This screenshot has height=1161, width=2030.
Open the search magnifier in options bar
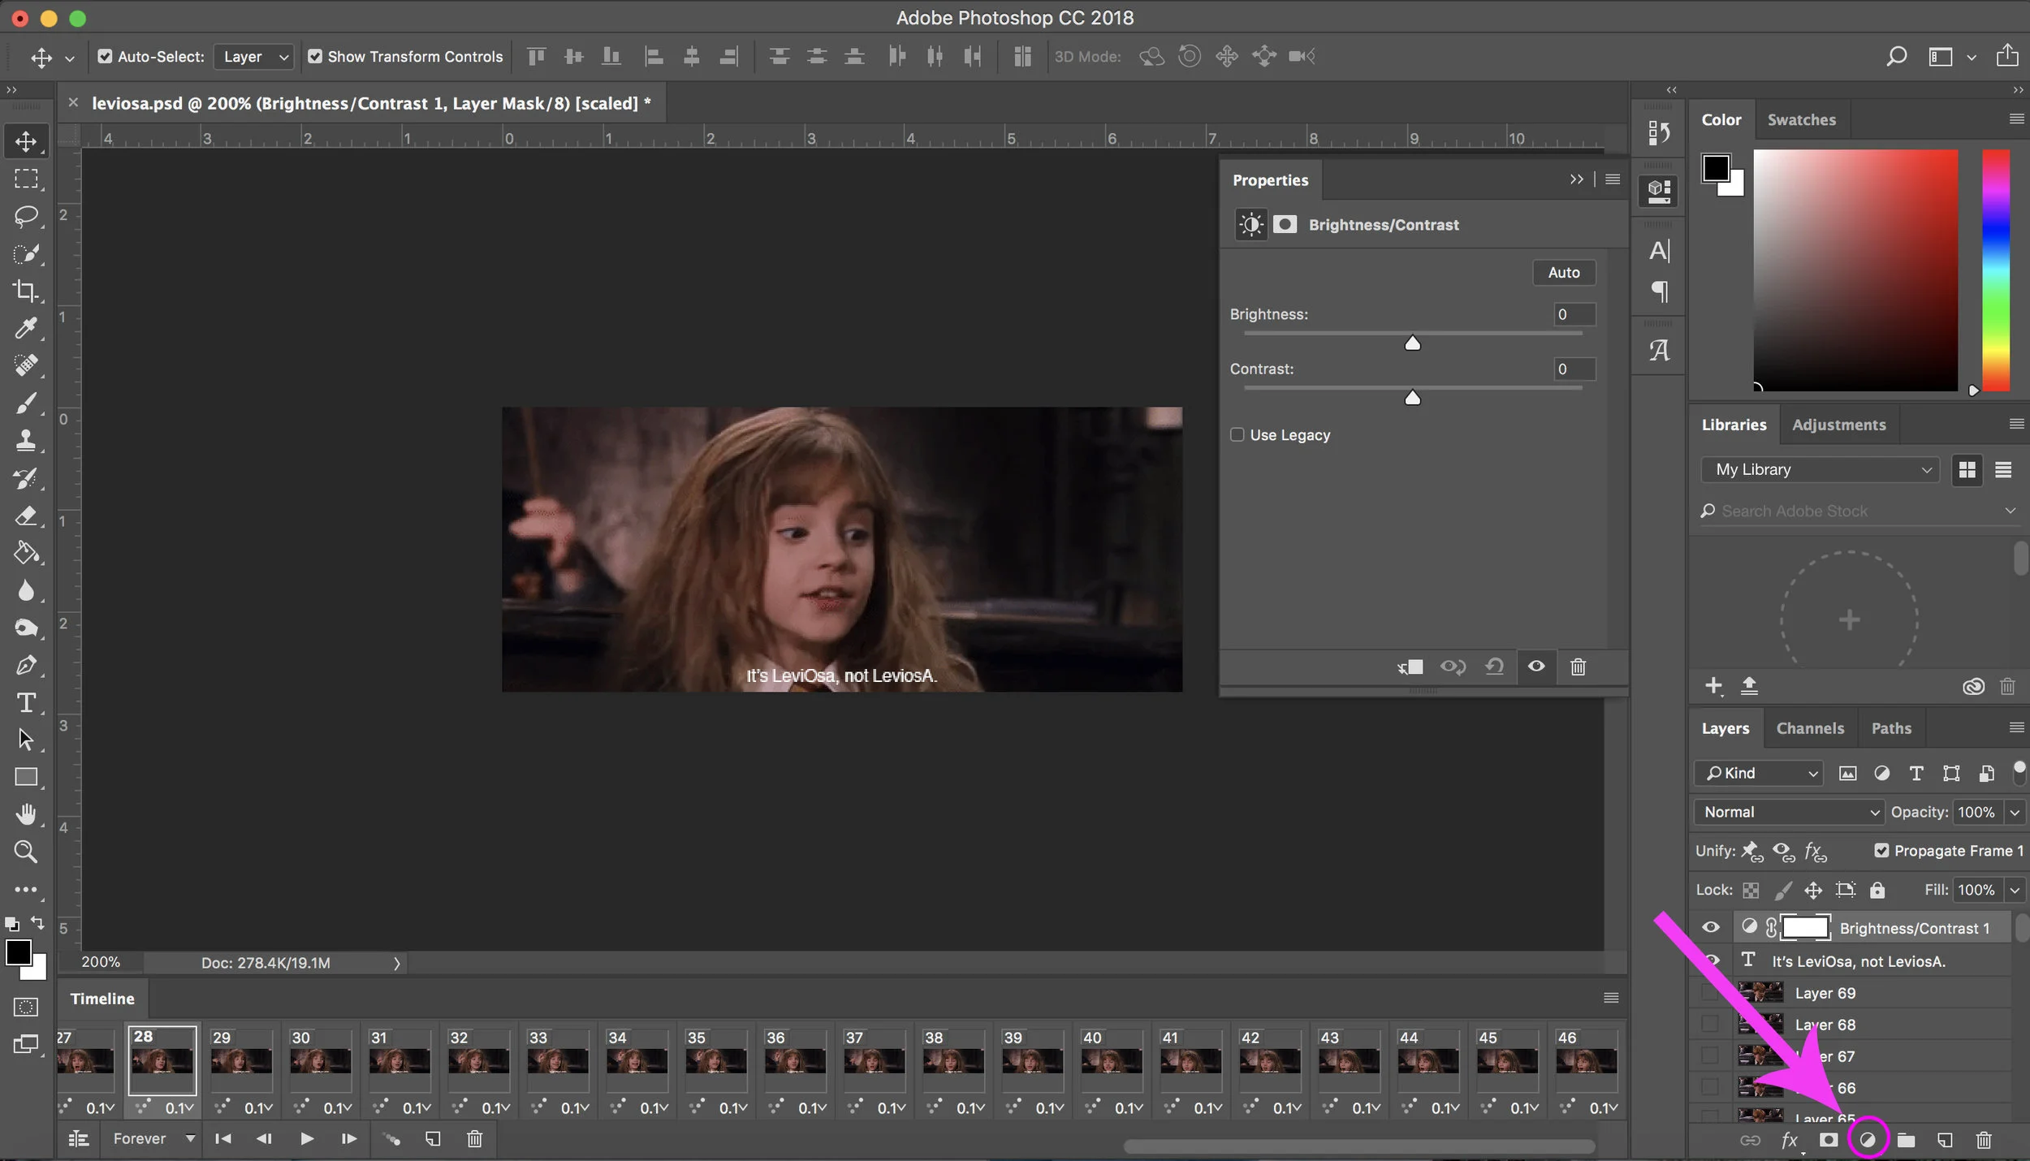click(x=1896, y=56)
